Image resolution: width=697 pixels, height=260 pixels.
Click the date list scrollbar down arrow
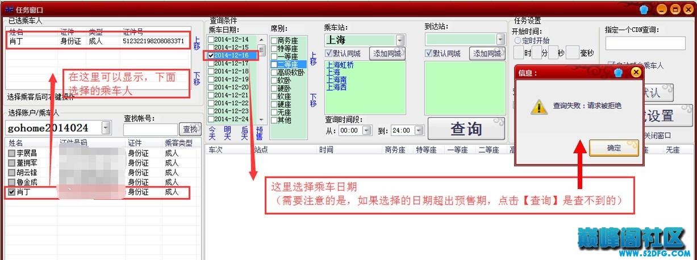click(x=261, y=120)
